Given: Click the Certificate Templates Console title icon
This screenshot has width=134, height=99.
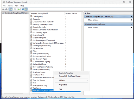Looking at the screenshot, I should point(4,2).
